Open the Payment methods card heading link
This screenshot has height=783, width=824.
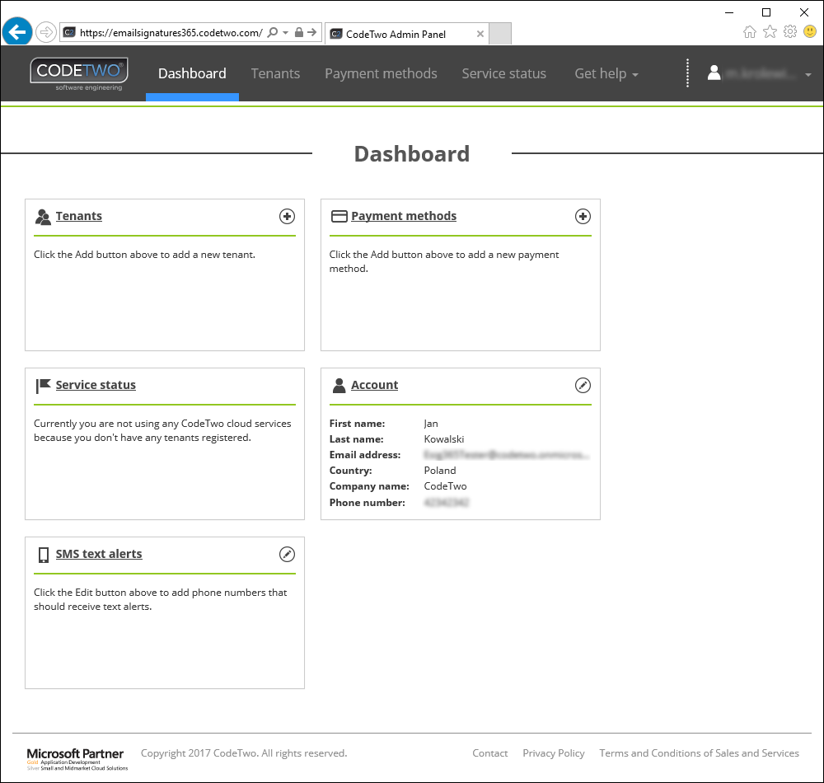coord(404,216)
